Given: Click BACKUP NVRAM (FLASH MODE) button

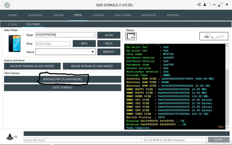Looking at the screenshot, I should 32,66.
